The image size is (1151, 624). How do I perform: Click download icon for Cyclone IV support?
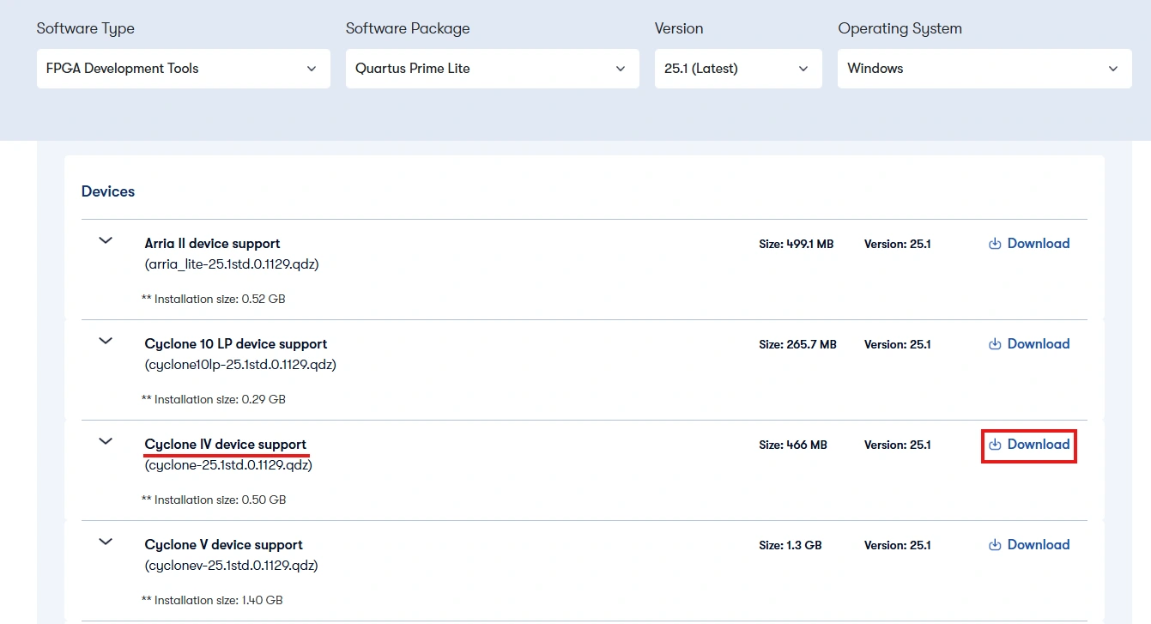995,445
